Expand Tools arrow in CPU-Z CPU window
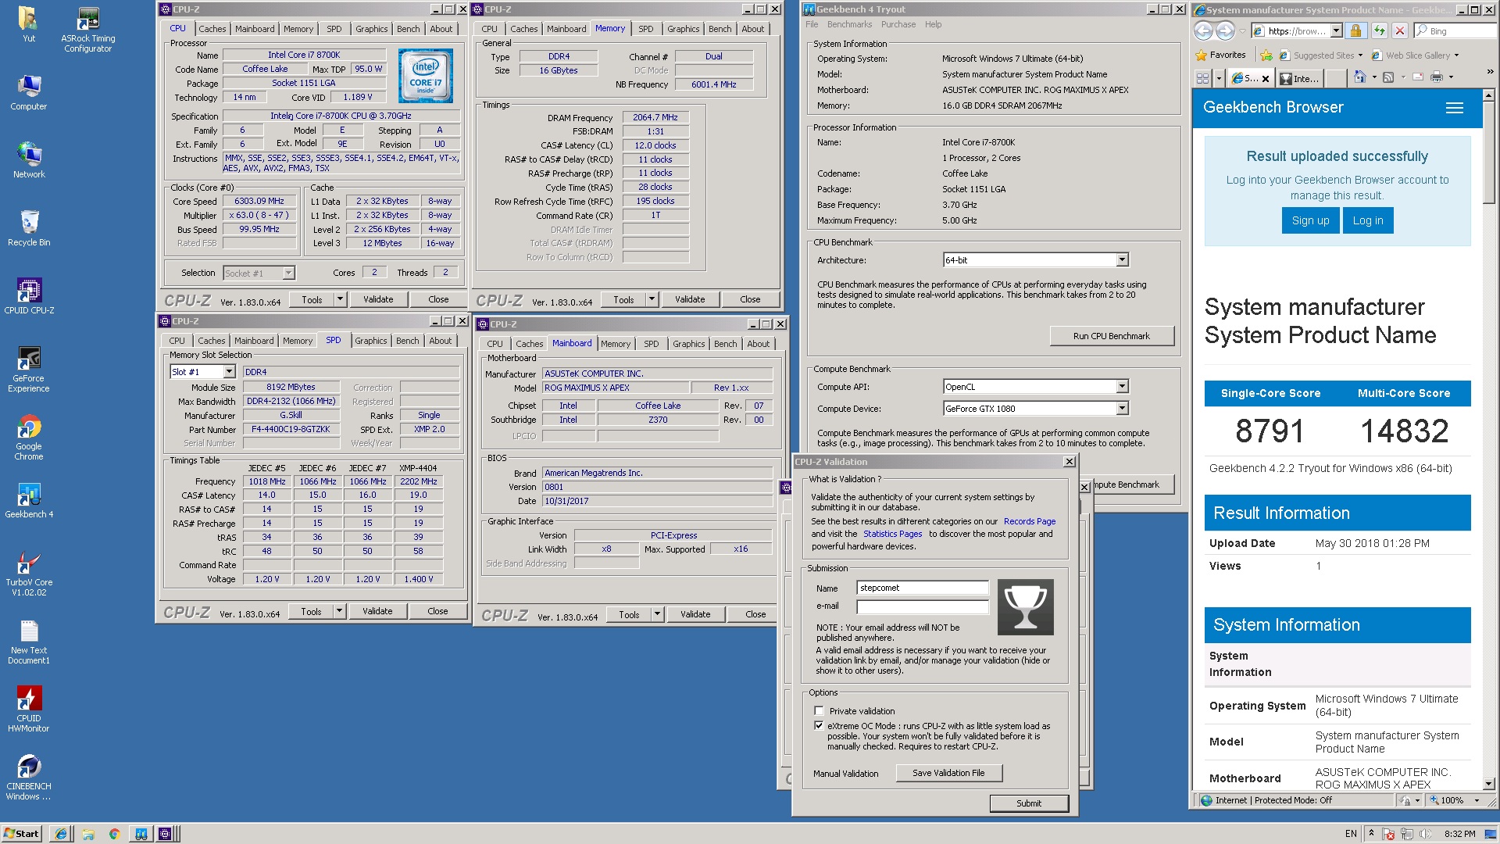The height and width of the screenshot is (844, 1500). click(x=340, y=299)
